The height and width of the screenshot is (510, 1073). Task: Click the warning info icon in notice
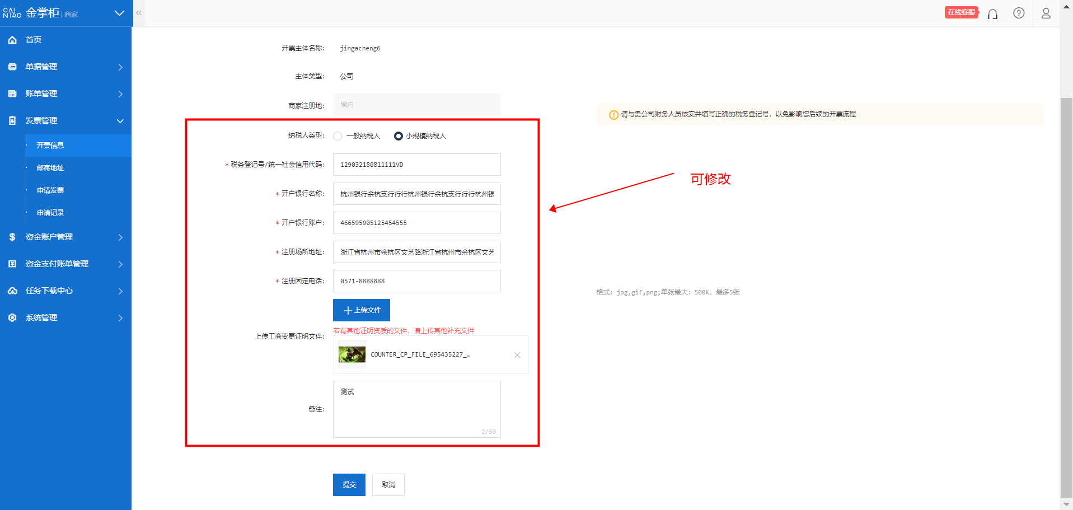(613, 115)
